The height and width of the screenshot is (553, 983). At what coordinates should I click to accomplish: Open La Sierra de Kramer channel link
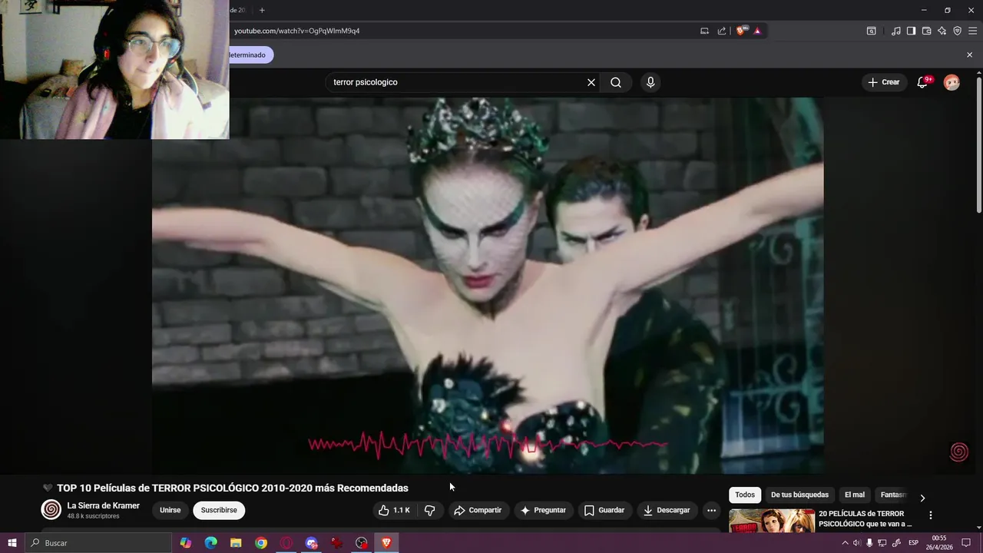[104, 505]
